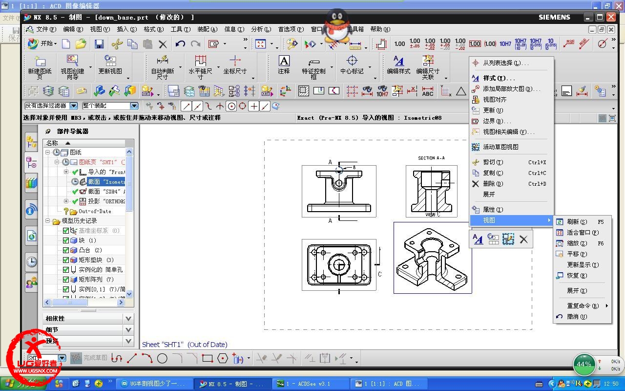The width and height of the screenshot is (625, 391).
Task: Toggle checkbox for 凸台 (2) feature
Action: coord(66,250)
